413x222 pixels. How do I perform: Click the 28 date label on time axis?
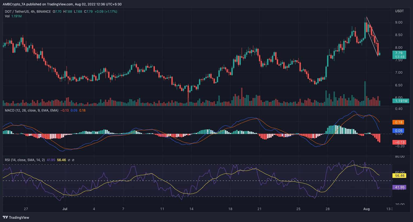(x=328, y=209)
